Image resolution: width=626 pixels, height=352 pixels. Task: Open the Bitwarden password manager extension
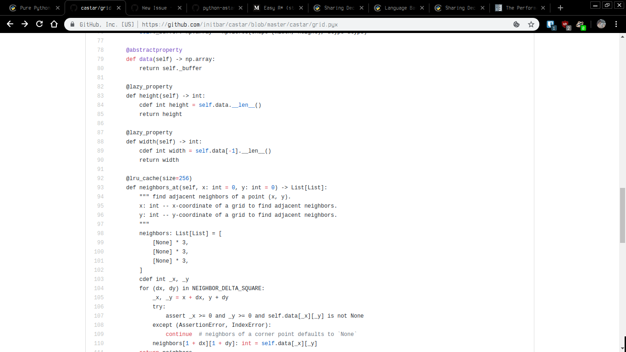pyautogui.click(x=550, y=24)
